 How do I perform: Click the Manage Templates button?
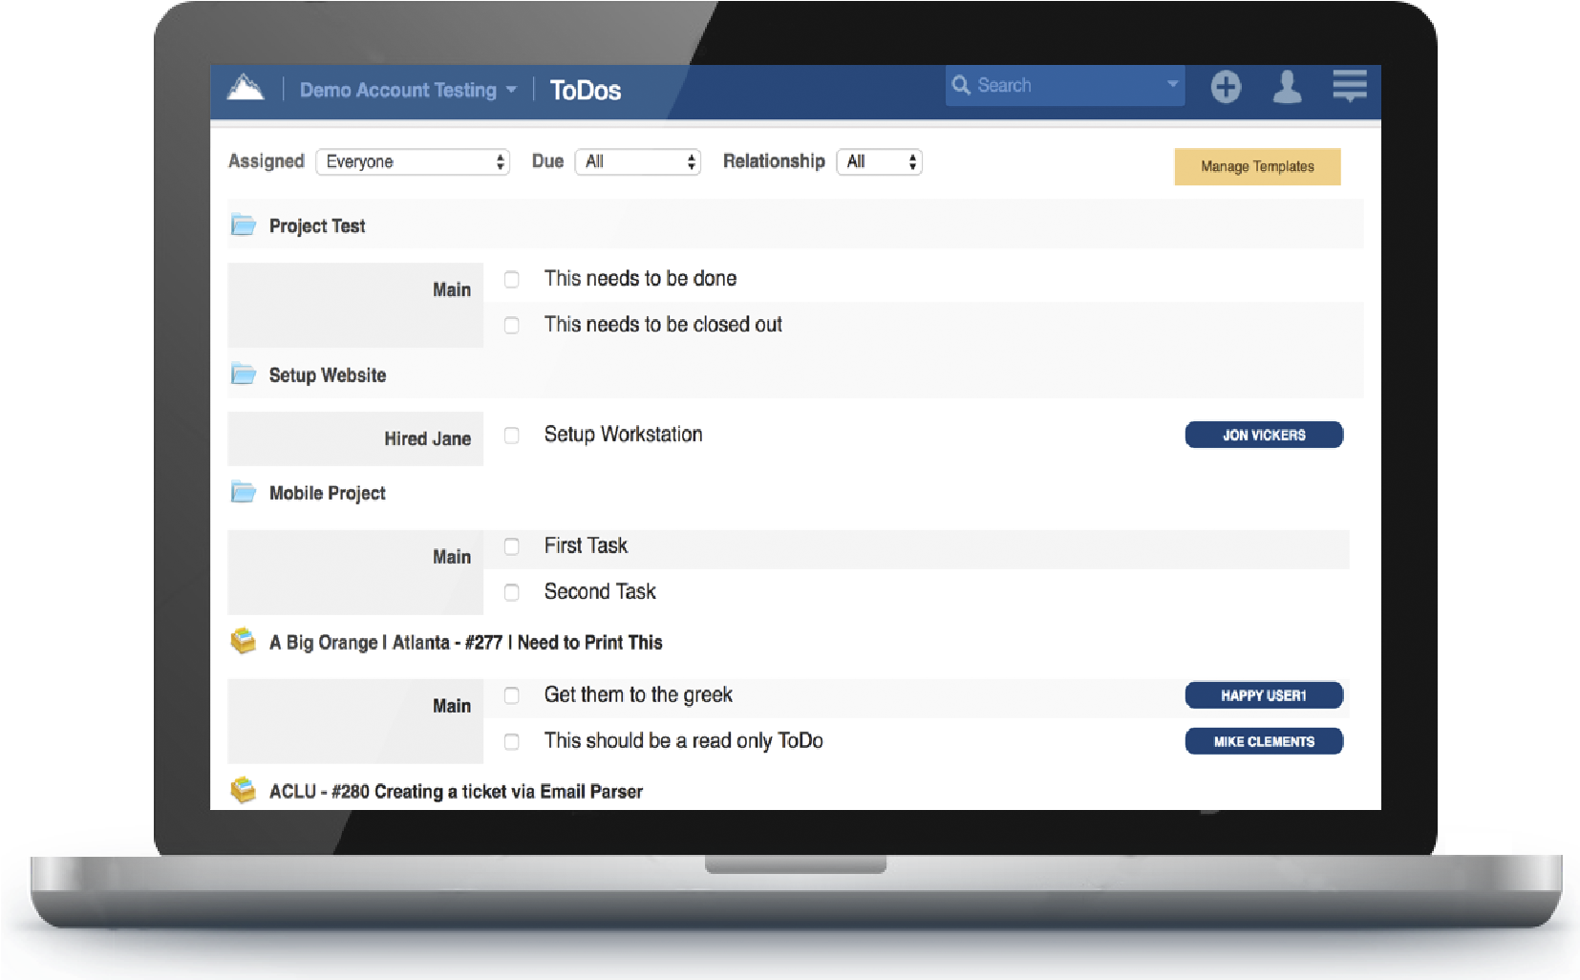pos(1257,165)
